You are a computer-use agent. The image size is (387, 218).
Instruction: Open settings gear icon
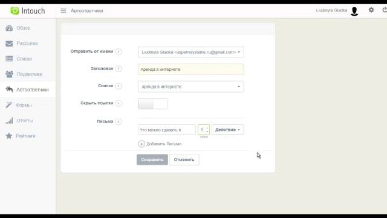tap(371, 10)
